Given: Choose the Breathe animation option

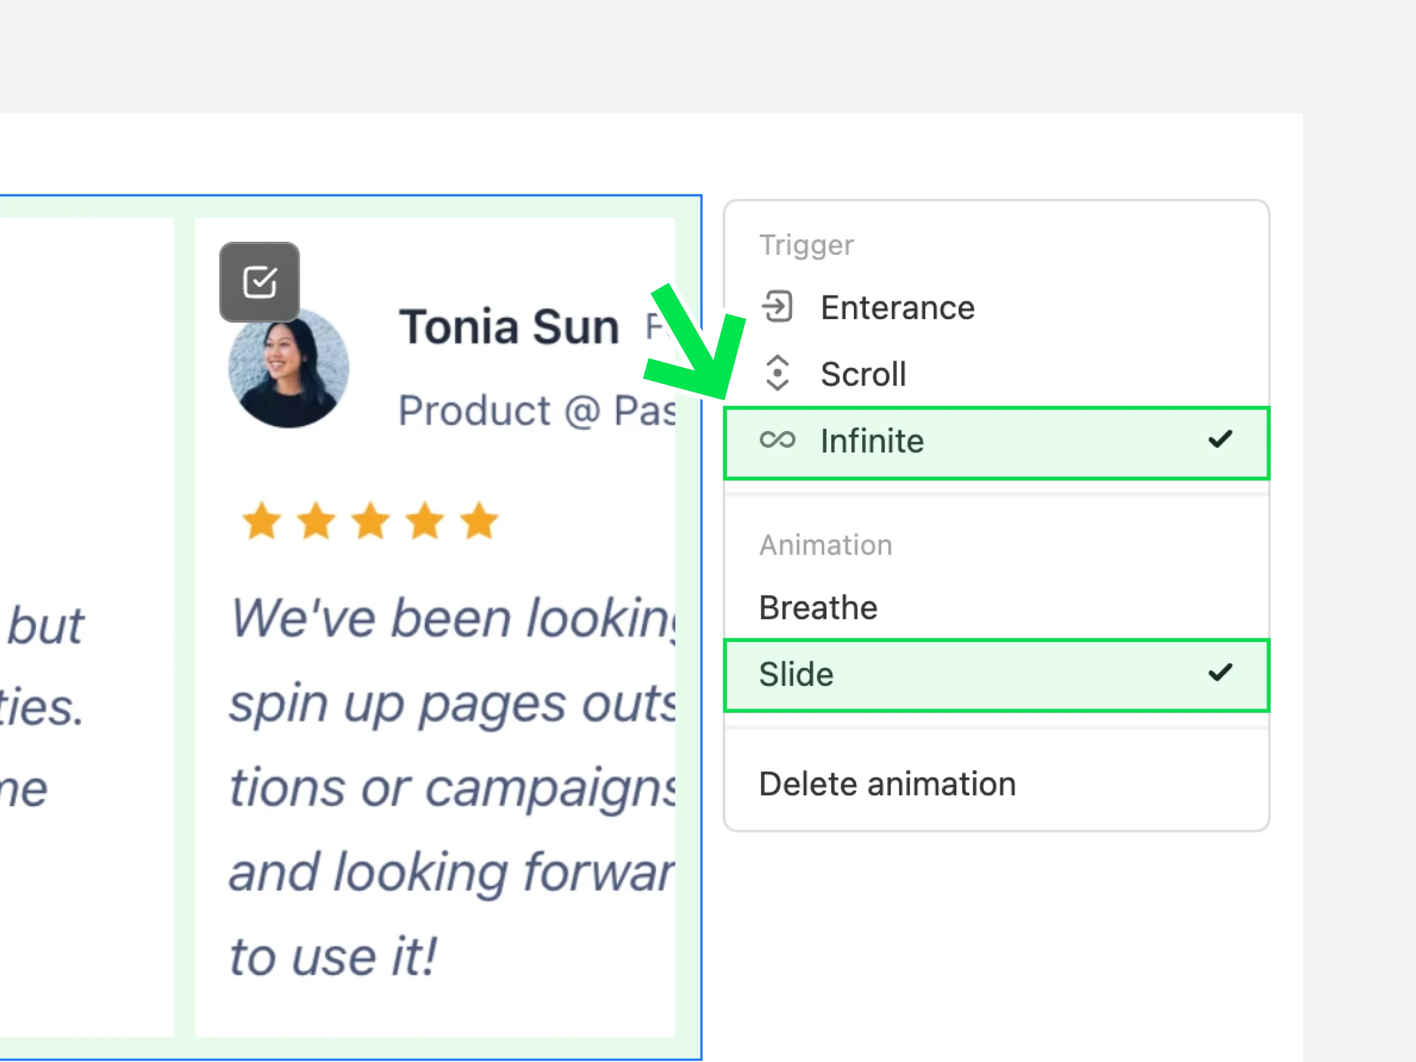Looking at the screenshot, I should 818,607.
